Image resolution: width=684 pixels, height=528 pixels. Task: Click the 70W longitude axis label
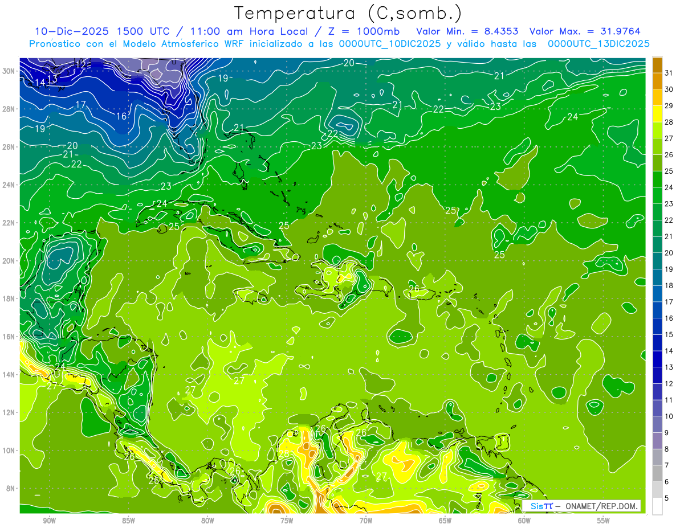pos(366,521)
